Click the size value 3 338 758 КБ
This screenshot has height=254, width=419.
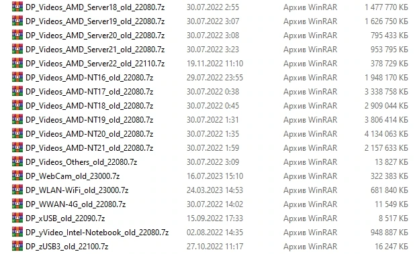click(386, 92)
